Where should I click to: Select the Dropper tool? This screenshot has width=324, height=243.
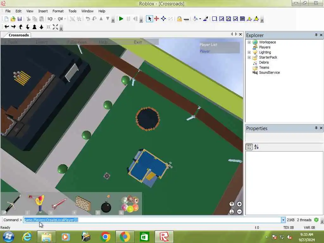206,19
